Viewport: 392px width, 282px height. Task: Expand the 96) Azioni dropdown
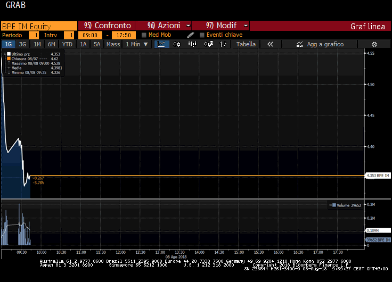(163, 26)
